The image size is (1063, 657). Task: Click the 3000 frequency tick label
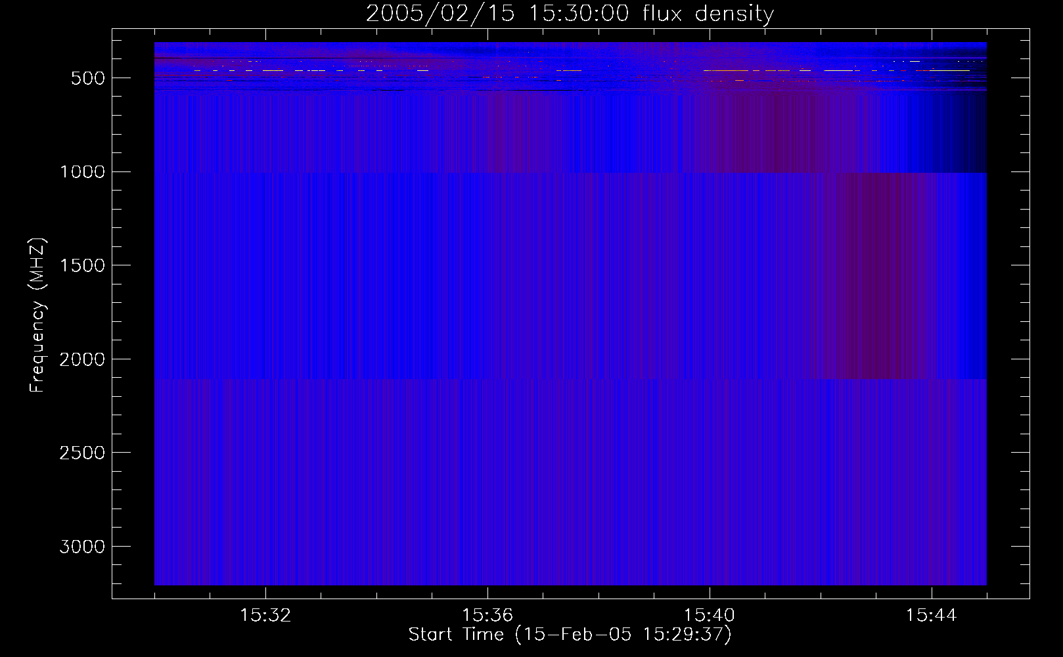tap(82, 547)
